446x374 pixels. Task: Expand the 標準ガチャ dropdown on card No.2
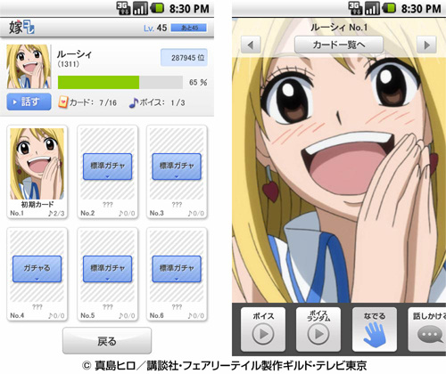(x=107, y=167)
